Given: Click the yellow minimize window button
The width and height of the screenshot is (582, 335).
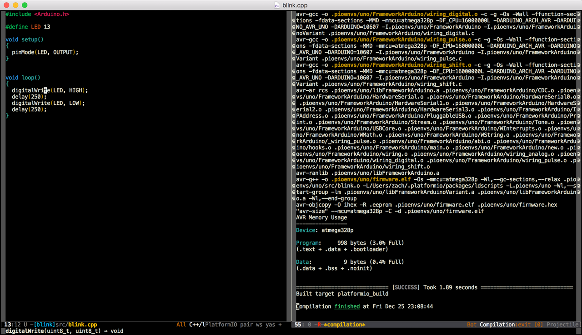Looking at the screenshot, I should 15,5.
